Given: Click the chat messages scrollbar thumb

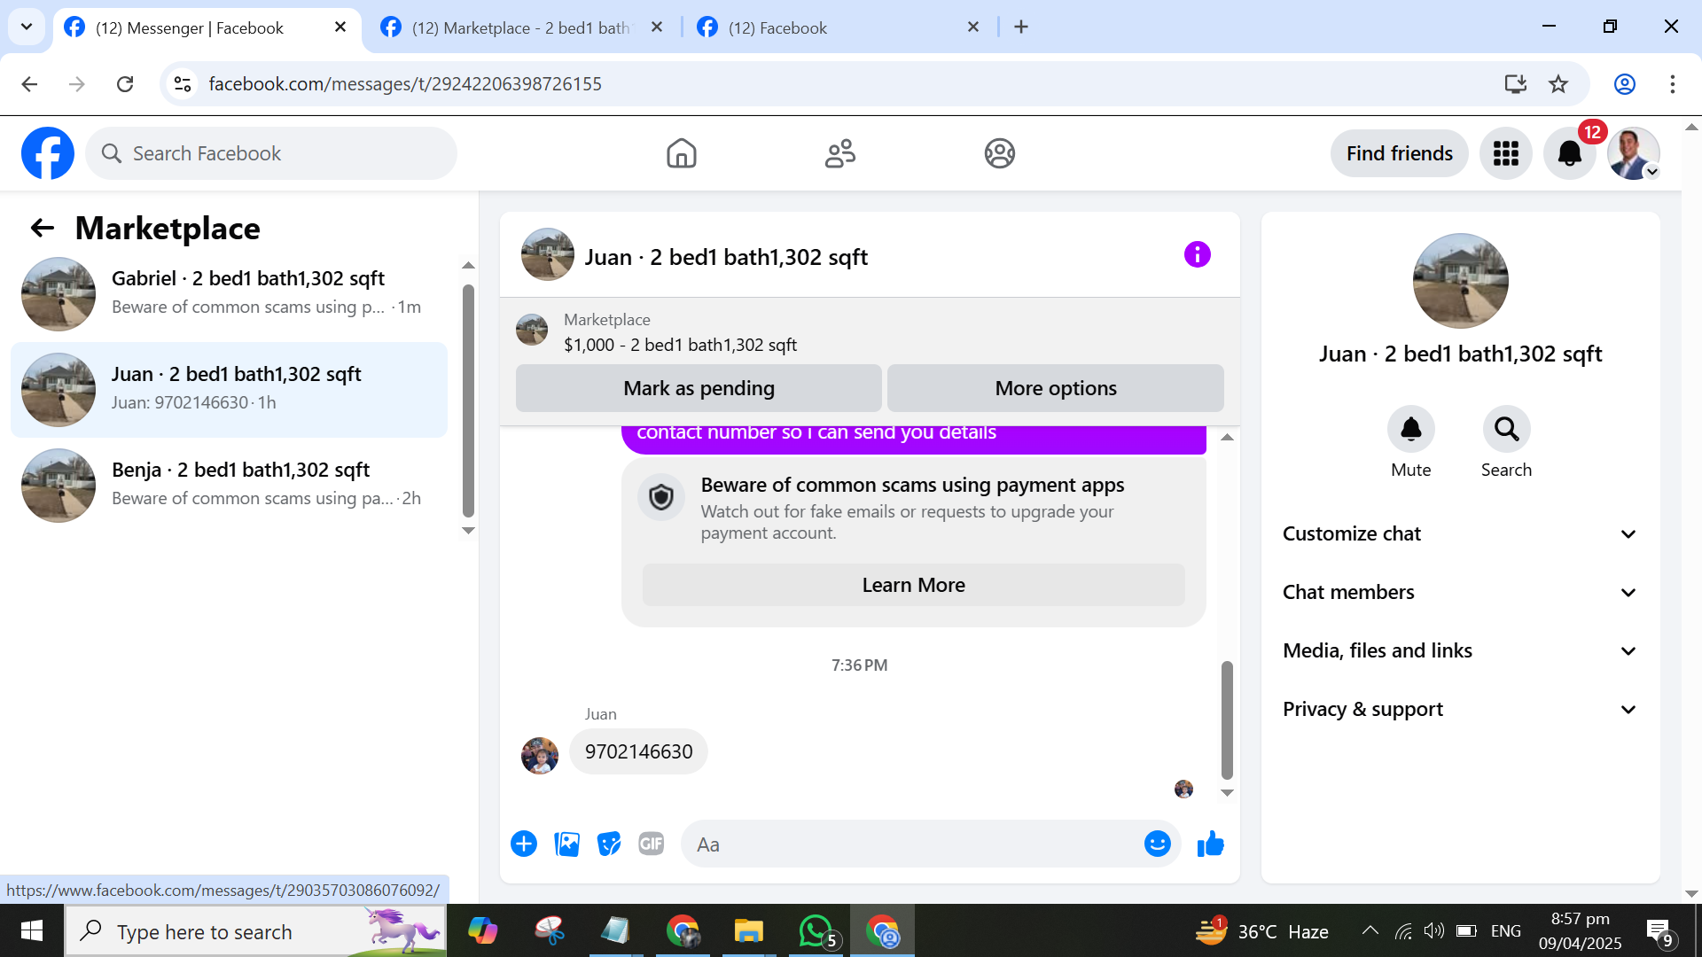Looking at the screenshot, I should click(x=1227, y=720).
